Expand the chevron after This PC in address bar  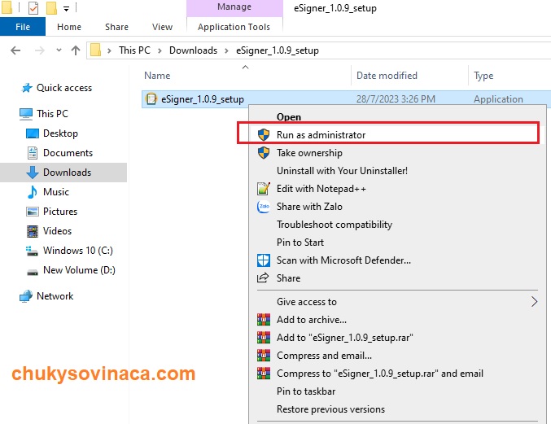click(x=160, y=50)
